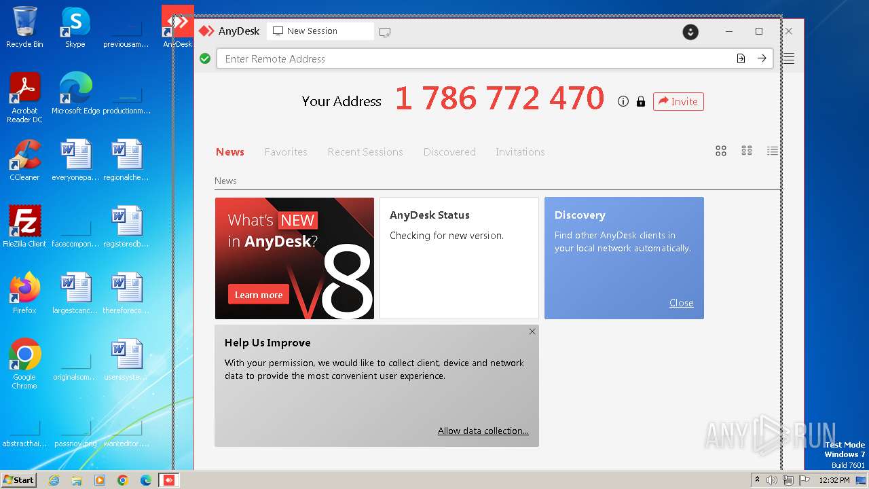Click the 12:32 PM taskbar clock
Screen dimensions: 869x489
(x=834, y=480)
